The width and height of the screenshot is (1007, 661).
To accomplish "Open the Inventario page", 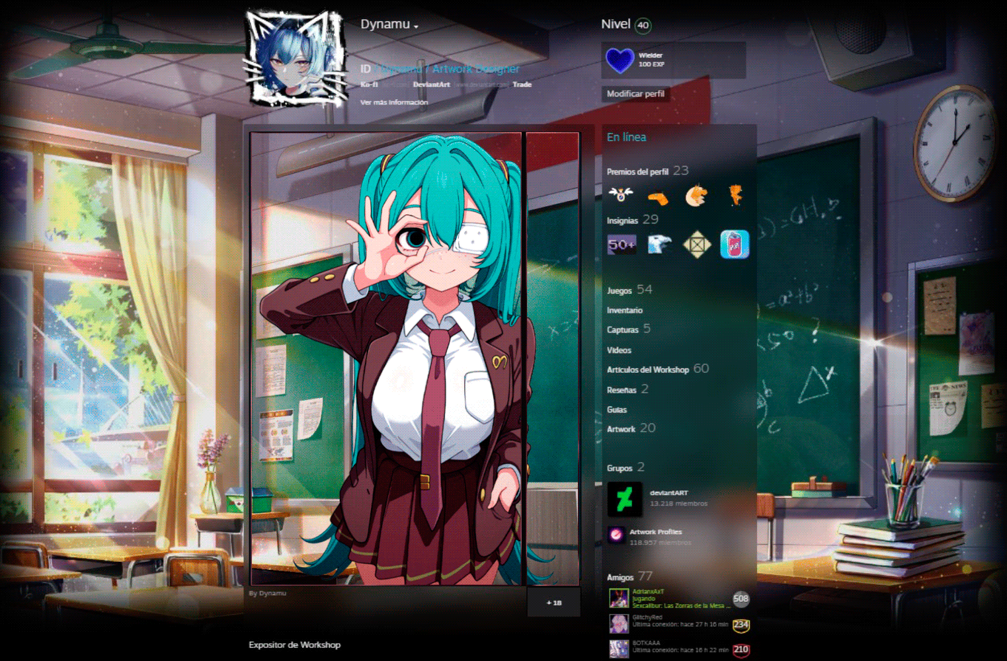I will point(625,310).
